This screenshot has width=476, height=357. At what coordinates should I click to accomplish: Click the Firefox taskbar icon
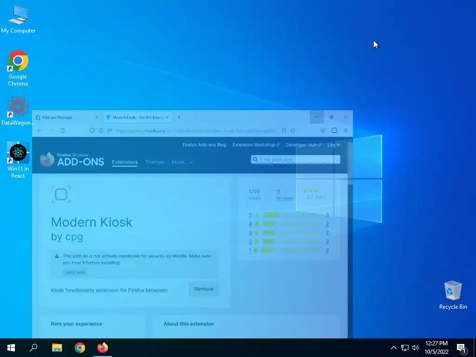coord(103,348)
